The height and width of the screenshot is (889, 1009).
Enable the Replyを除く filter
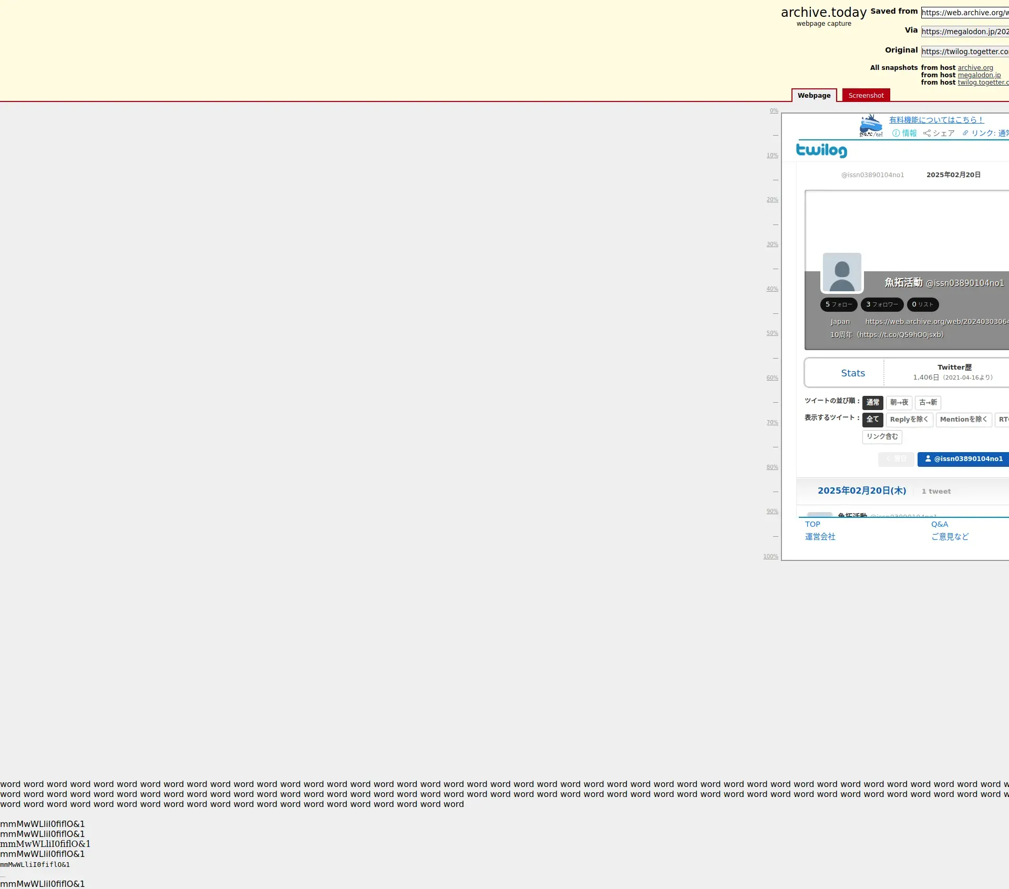(x=909, y=420)
